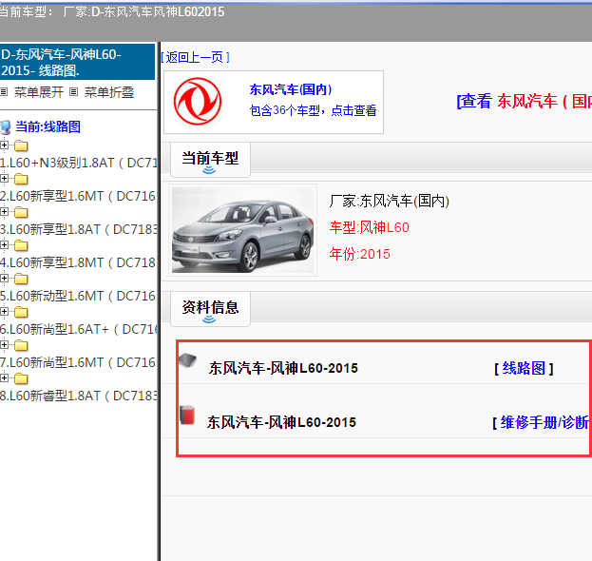Open folder icon for L60新动型1.6MT

click(21, 279)
